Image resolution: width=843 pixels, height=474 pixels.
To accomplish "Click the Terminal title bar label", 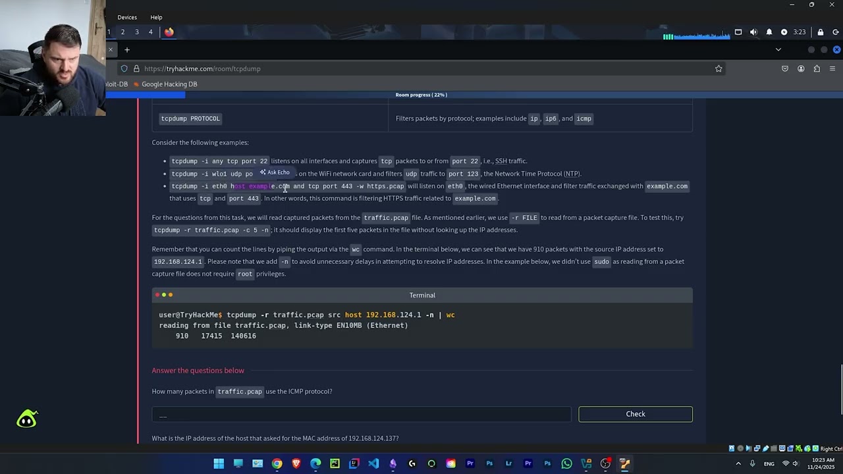I will point(422,295).
